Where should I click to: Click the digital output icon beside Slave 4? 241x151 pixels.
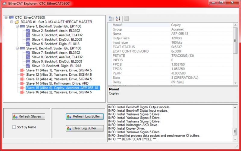coord(28,39)
